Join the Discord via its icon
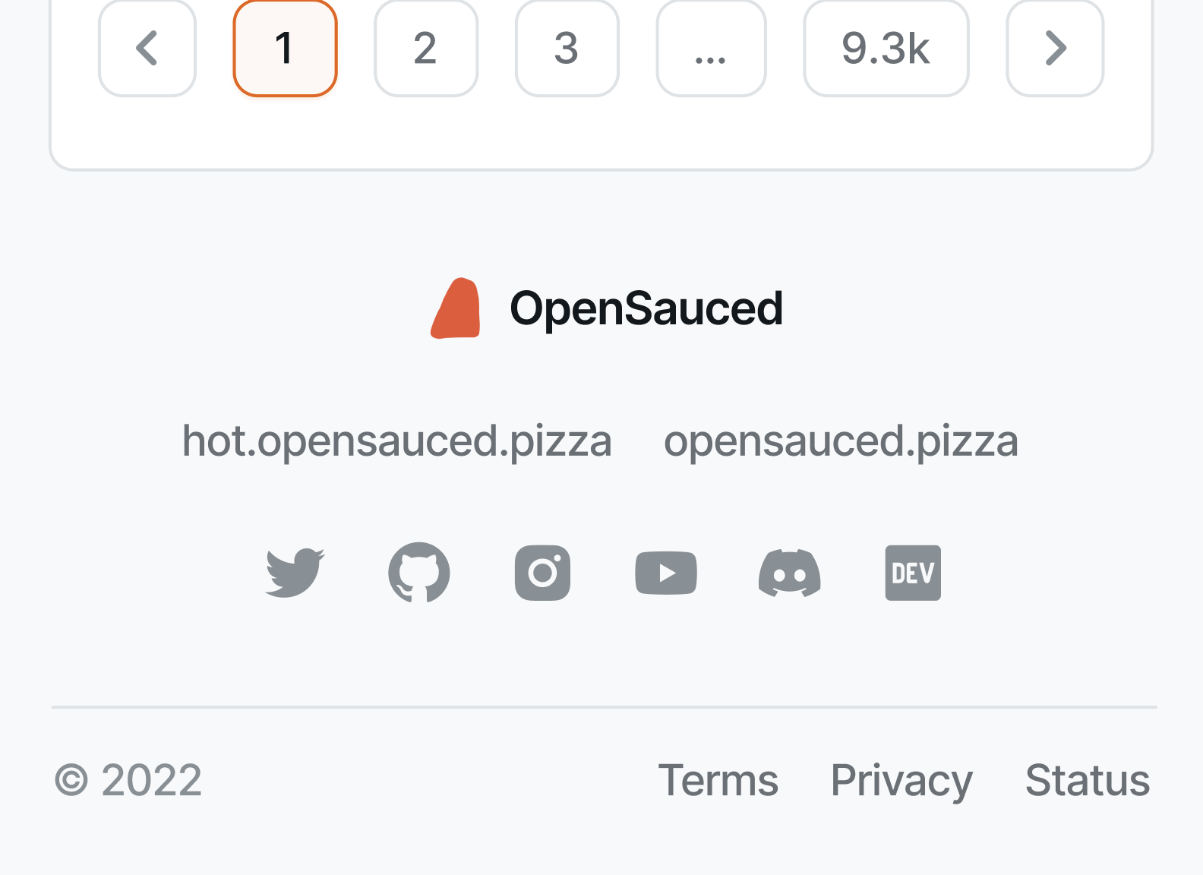The image size is (1203, 875). 790,573
